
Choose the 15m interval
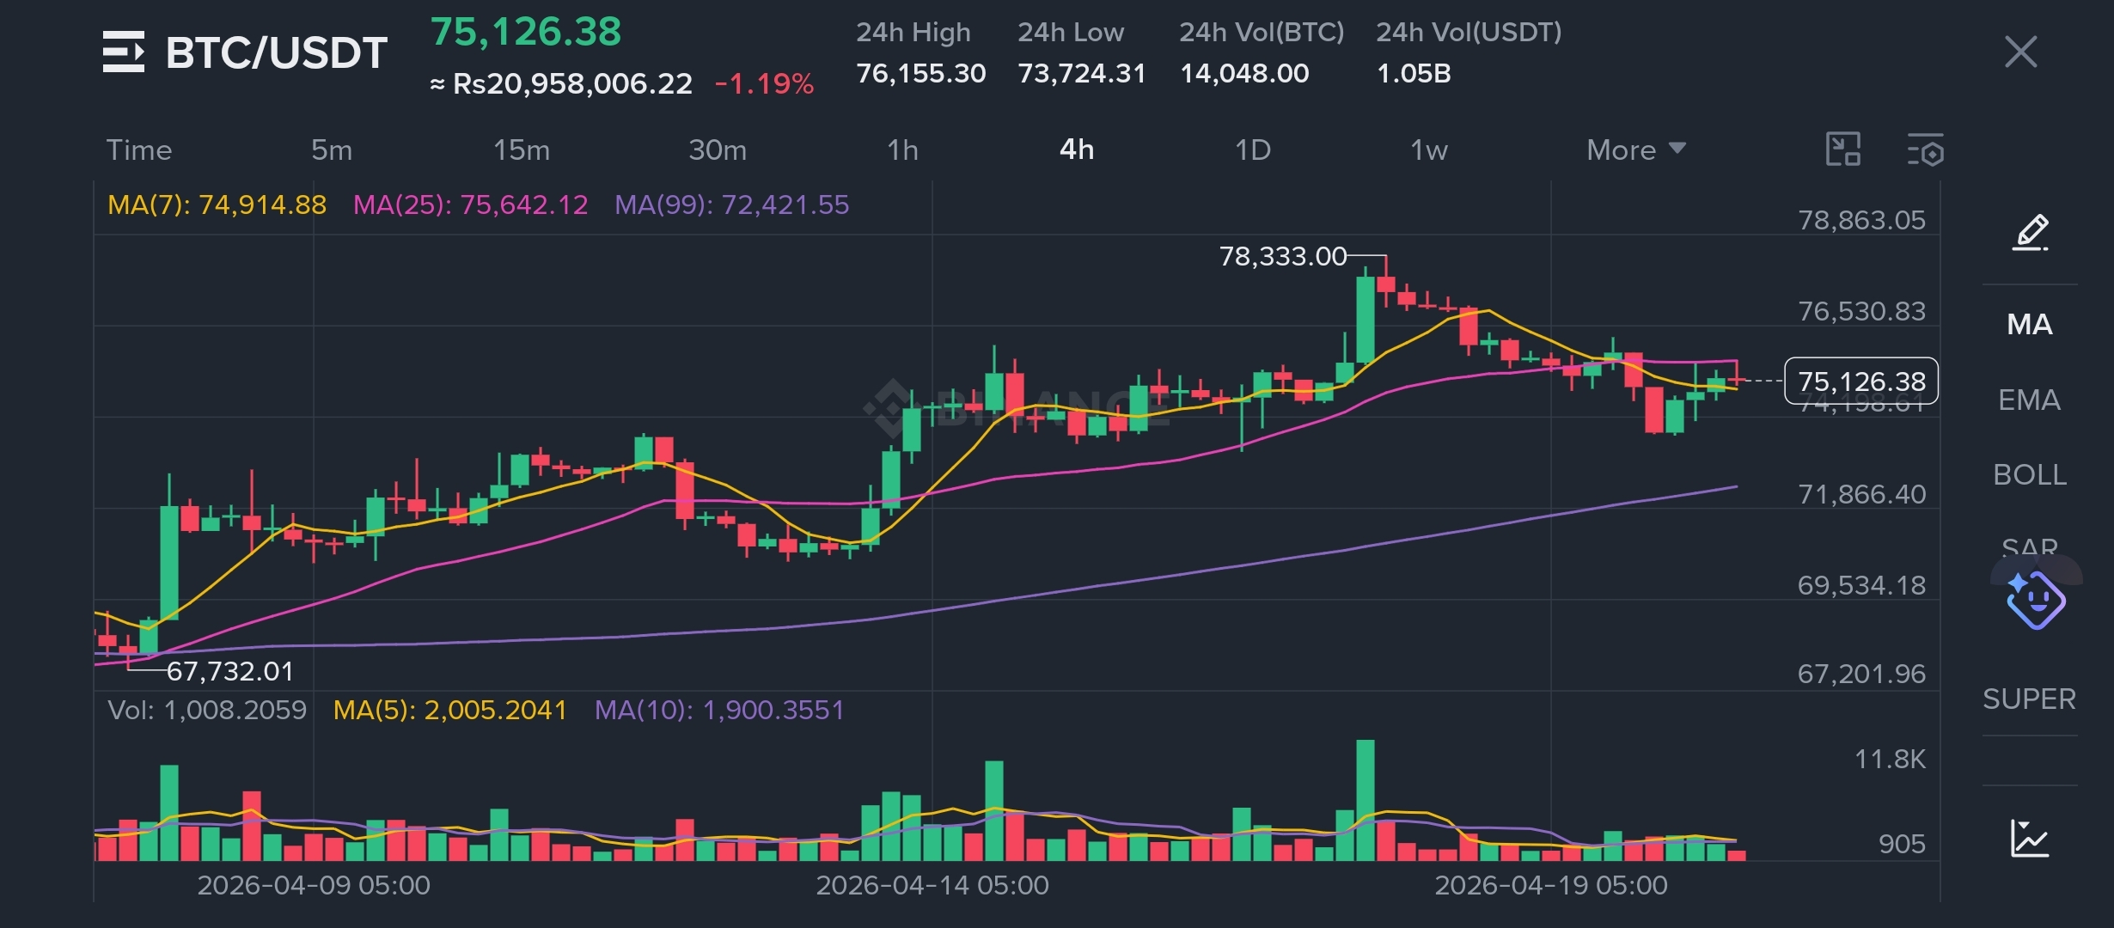tap(521, 150)
